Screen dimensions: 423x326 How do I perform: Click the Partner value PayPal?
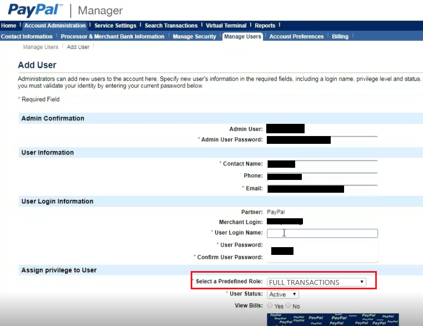276,212
